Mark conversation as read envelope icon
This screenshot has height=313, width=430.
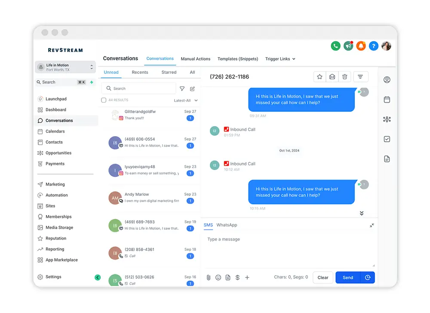[x=332, y=77]
